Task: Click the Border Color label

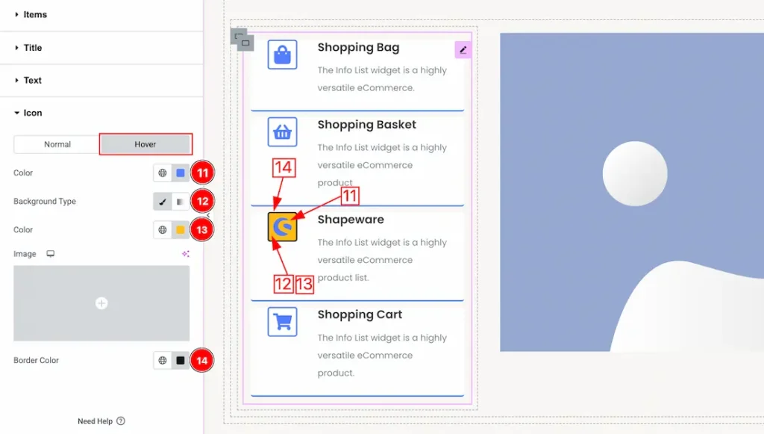Action: [36, 360]
